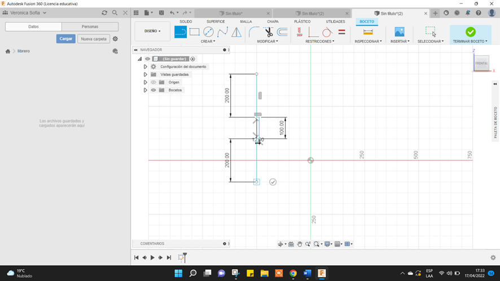
Task: Click the Measure tool icon
Action: (368, 32)
